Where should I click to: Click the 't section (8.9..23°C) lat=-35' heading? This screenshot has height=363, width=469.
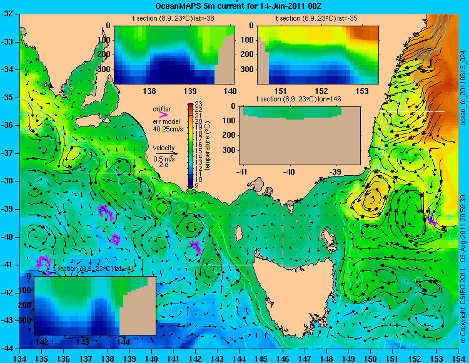tap(316, 18)
